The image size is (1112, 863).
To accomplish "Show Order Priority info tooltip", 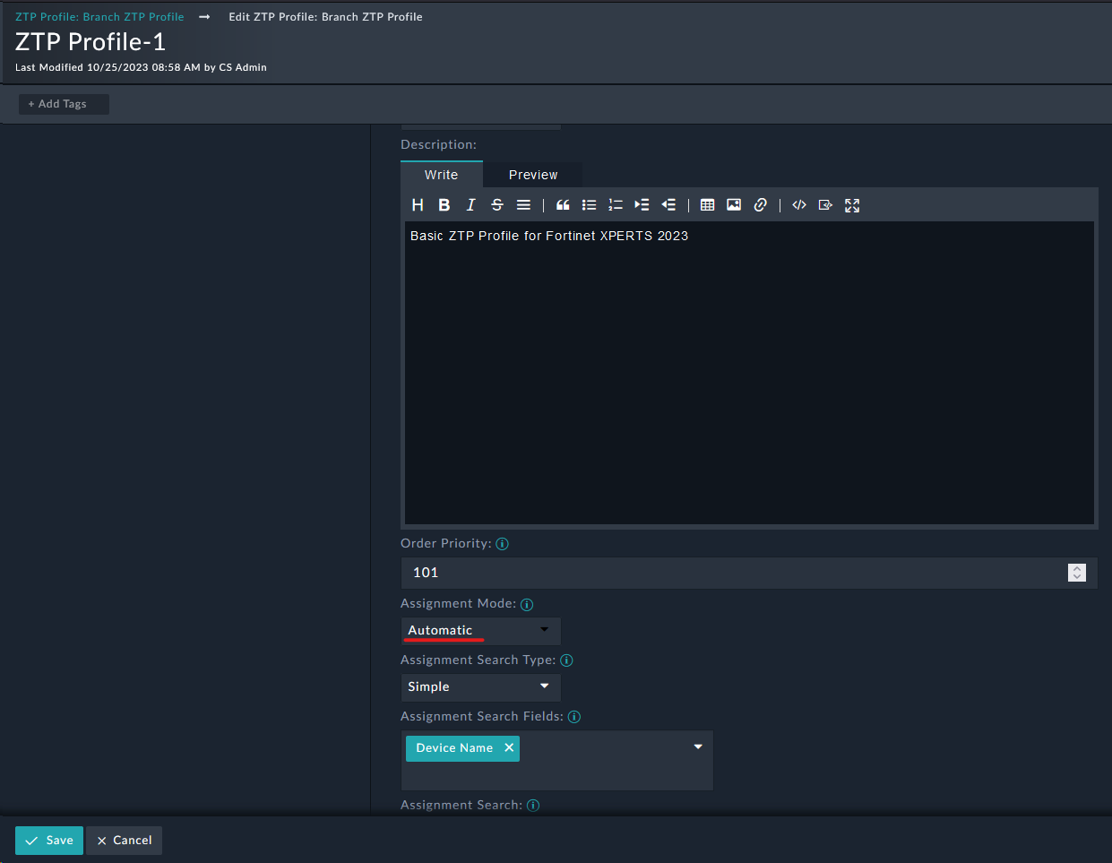I will [502, 544].
